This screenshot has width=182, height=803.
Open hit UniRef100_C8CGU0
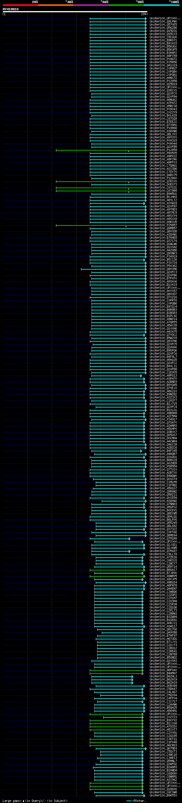click(x=163, y=37)
